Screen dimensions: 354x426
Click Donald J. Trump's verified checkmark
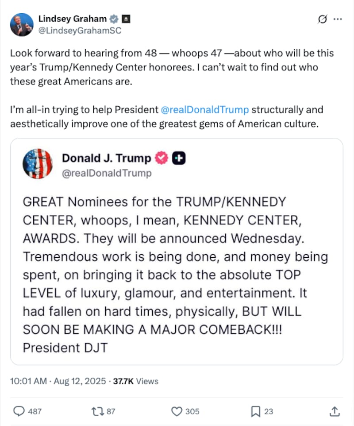(x=161, y=158)
